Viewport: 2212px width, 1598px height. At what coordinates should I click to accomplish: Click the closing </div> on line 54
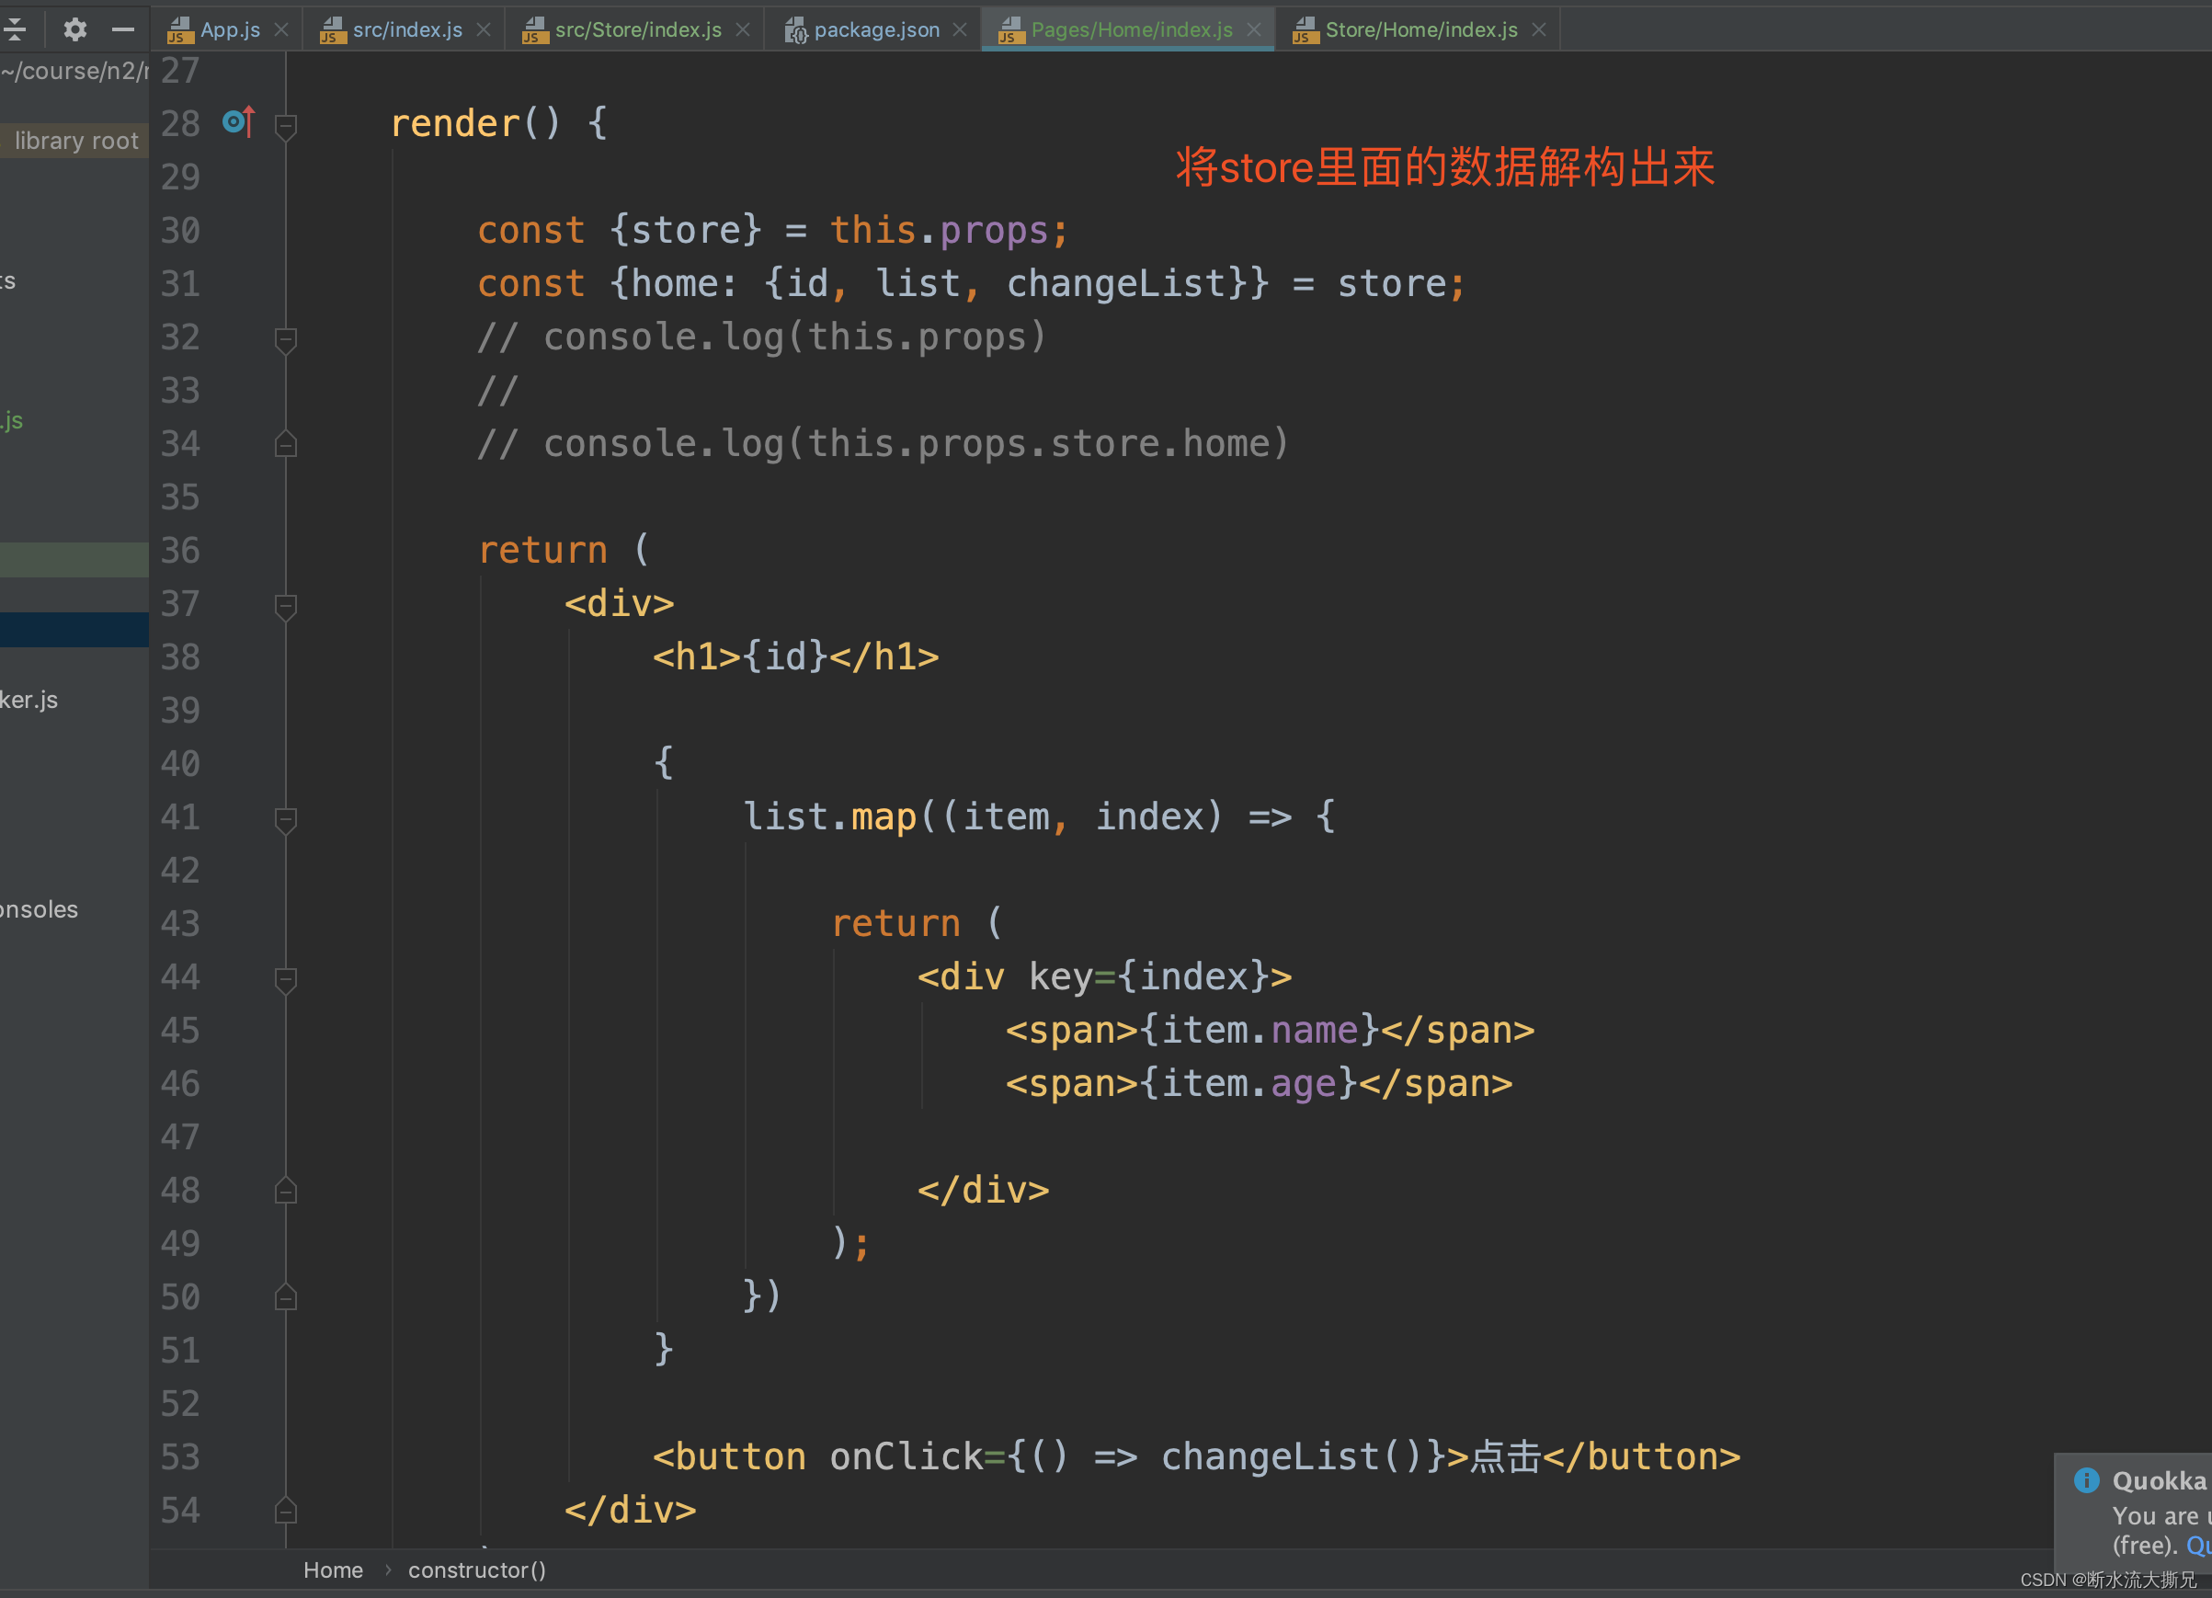[630, 1511]
